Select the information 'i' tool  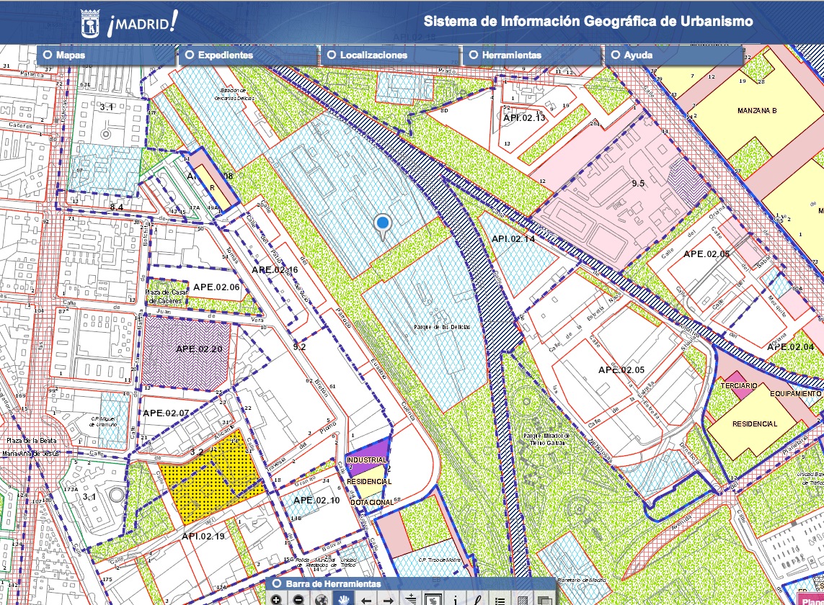(456, 600)
